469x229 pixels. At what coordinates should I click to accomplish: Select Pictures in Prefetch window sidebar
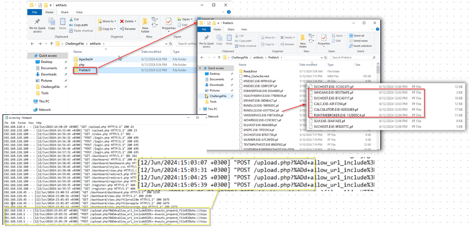coord(215,91)
